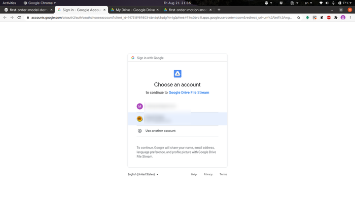
Task: Open the en keyboard layout dropdown
Action: 308,3
